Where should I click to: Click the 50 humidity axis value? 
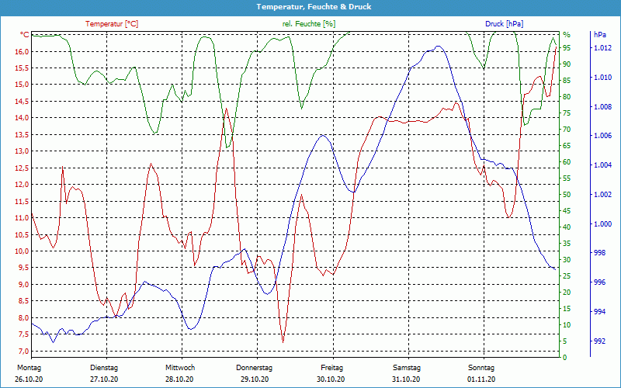tap(567, 195)
